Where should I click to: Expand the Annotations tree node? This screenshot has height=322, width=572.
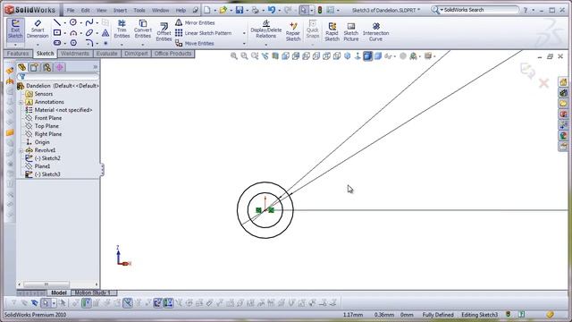(21, 102)
